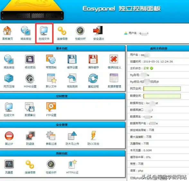Open 防盗链 hotlink protection icon
The height and width of the screenshot is (181, 189).
(30, 136)
